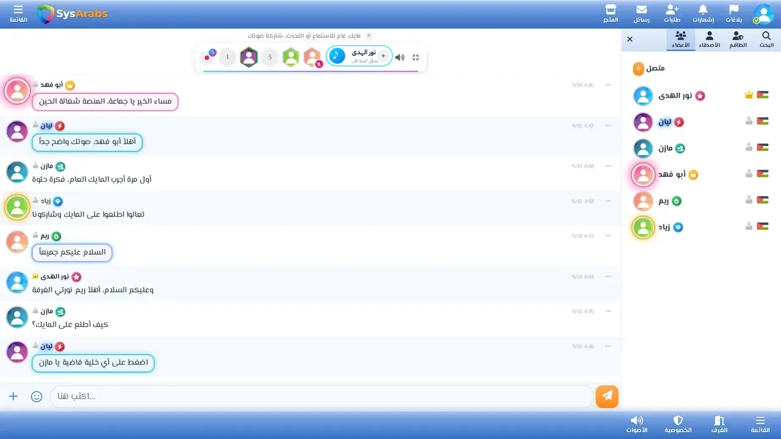Image resolution: width=781 pixels, height=439 pixels.
Task: Open الغرف rooms button in bottom bar
Action: [719, 424]
